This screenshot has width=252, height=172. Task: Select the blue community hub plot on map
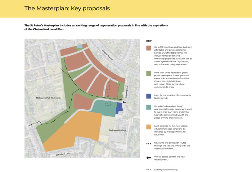click(x=118, y=108)
